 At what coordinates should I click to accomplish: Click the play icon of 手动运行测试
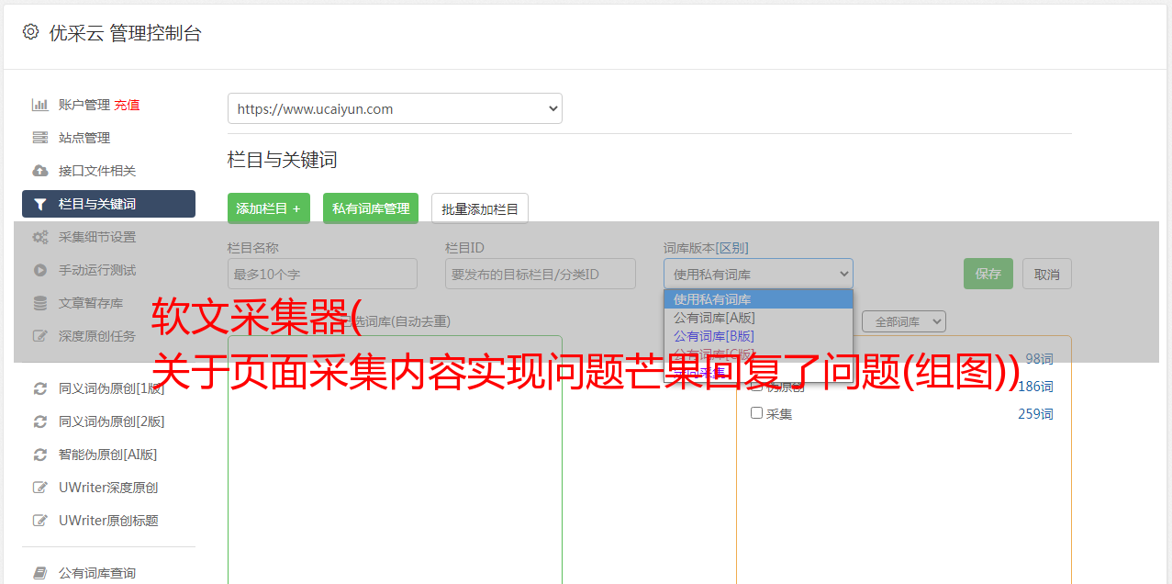(x=40, y=270)
